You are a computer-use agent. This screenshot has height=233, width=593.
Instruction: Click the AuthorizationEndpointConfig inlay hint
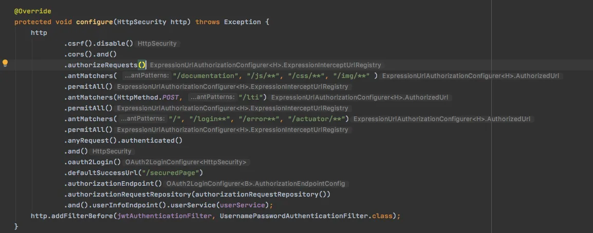(256, 184)
